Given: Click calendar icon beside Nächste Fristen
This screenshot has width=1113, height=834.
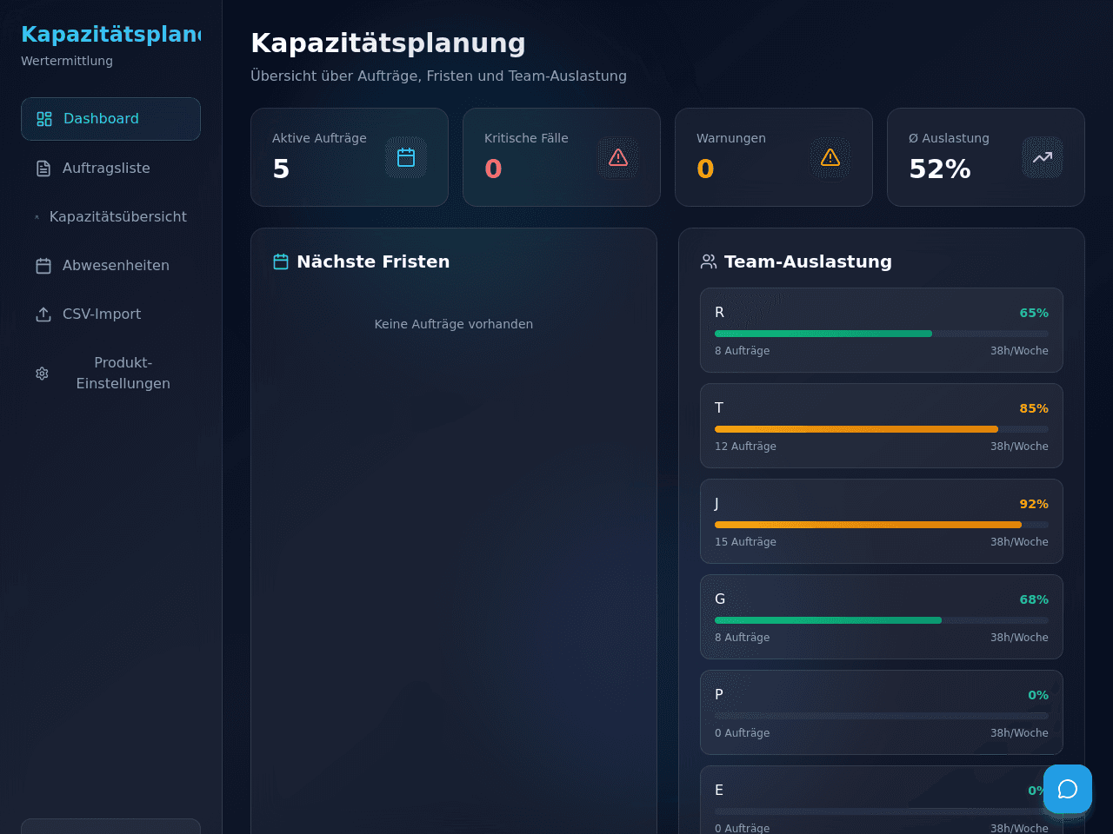Looking at the screenshot, I should [281, 261].
